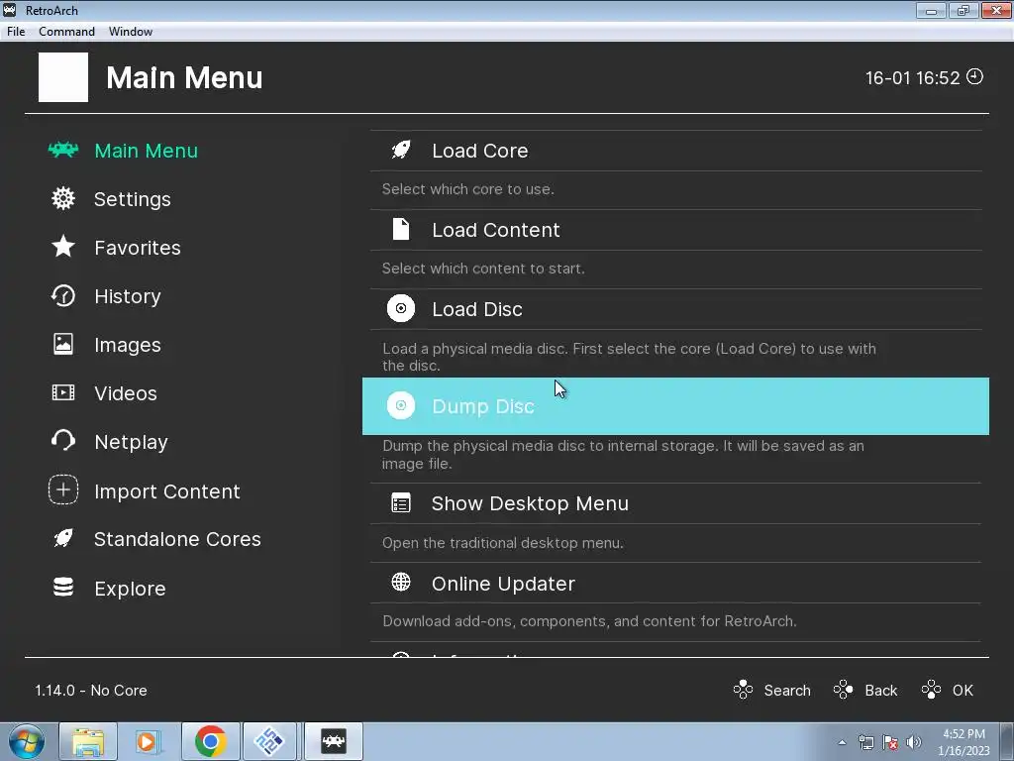Viewport: 1014px width, 761px height.
Task: Click the Online Updater globe icon
Action: (401, 583)
